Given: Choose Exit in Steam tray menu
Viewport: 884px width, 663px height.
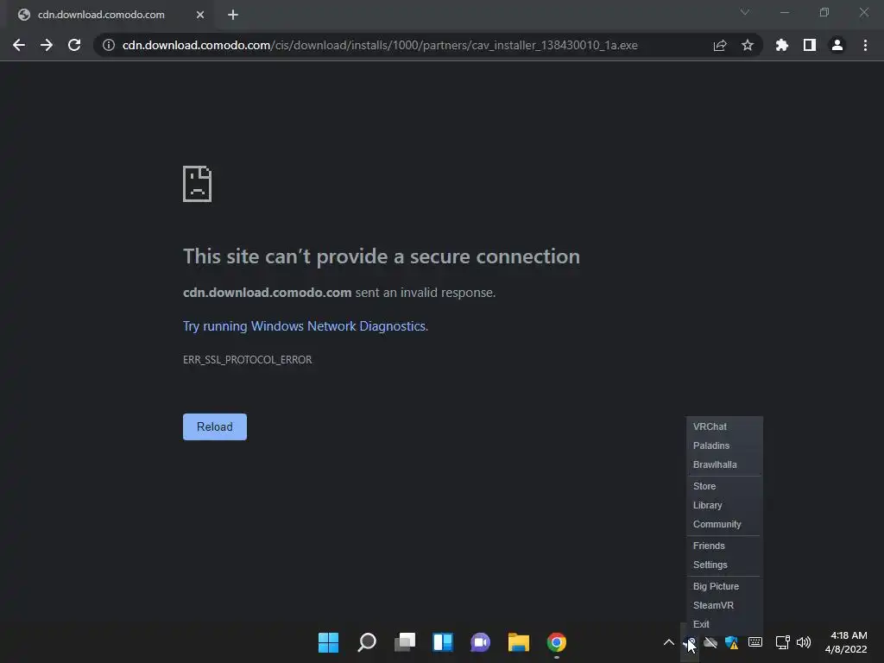Looking at the screenshot, I should pyautogui.click(x=724, y=624).
